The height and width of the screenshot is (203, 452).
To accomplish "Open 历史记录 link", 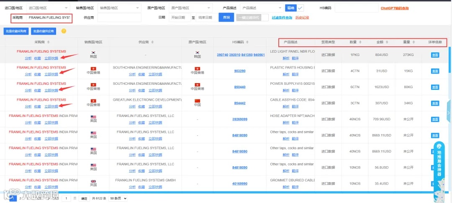I will [302, 18].
